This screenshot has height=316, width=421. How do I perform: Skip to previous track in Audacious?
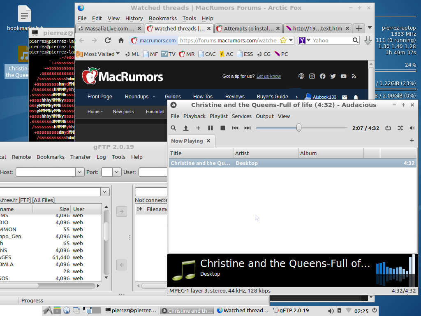pyautogui.click(x=235, y=128)
